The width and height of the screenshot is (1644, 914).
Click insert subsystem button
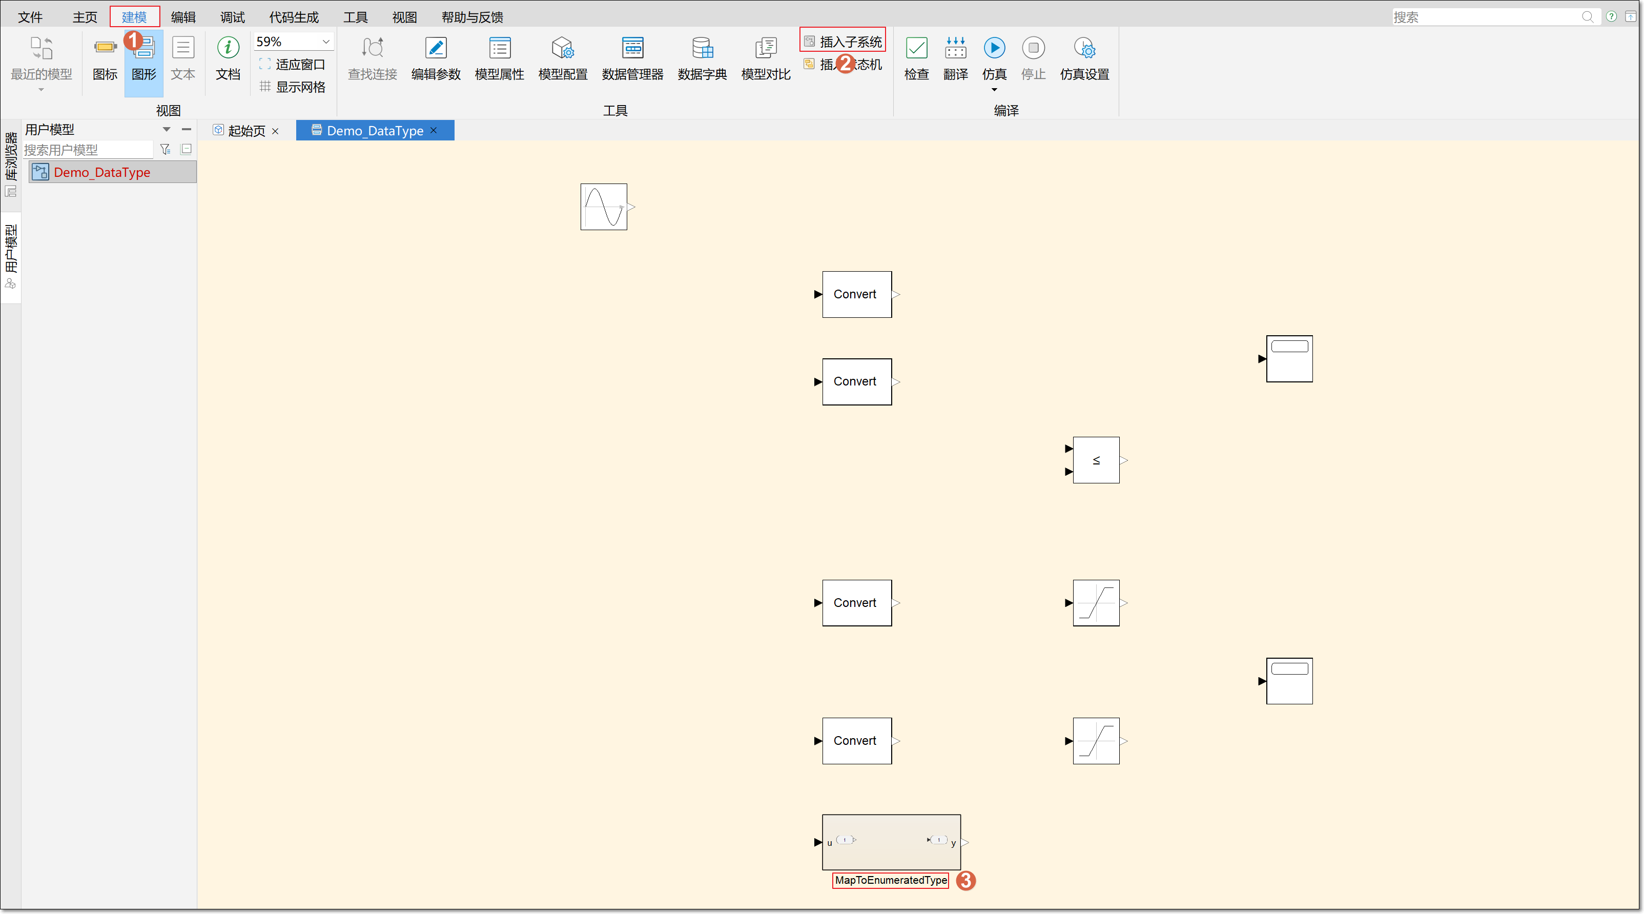[842, 42]
